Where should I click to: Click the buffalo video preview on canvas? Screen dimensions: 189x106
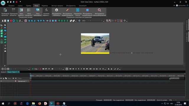pyautogui.click(x=95, y=44)
